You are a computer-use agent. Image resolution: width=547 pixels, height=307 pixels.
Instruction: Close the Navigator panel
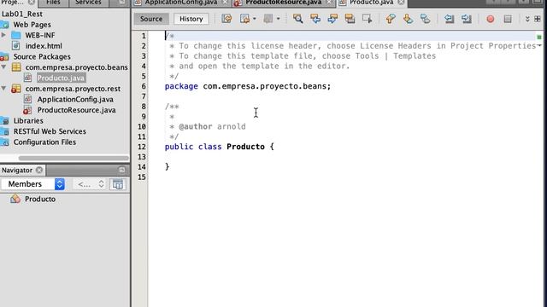[39, 170]
